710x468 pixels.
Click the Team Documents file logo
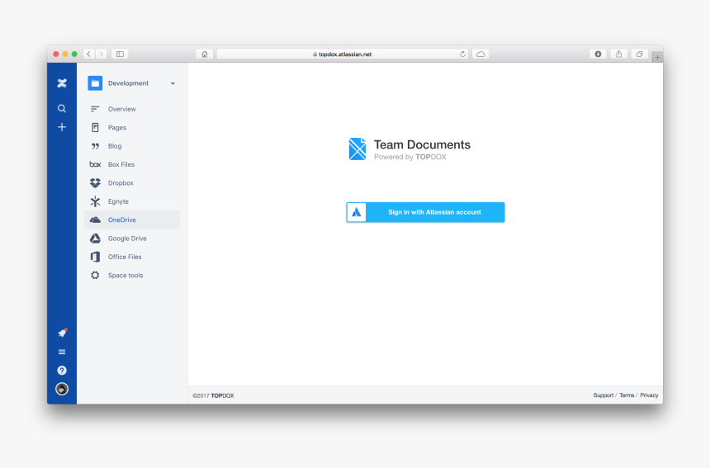click(x=357, y=149)
